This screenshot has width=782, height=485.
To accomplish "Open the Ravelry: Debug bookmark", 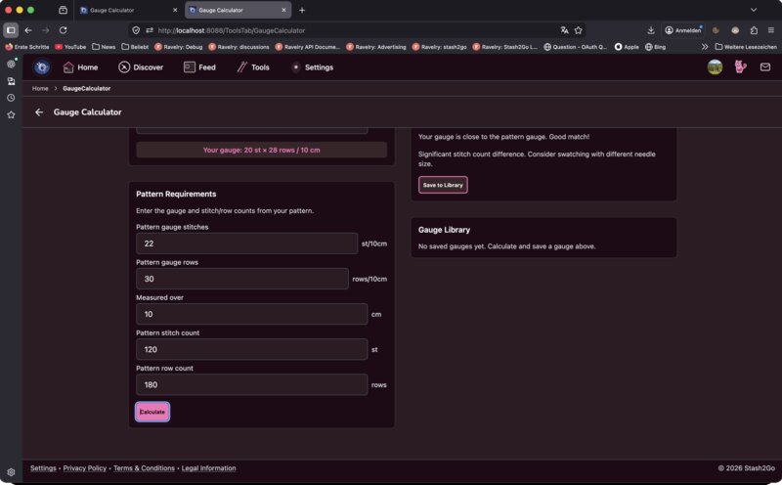I will (x=179, y=47).
